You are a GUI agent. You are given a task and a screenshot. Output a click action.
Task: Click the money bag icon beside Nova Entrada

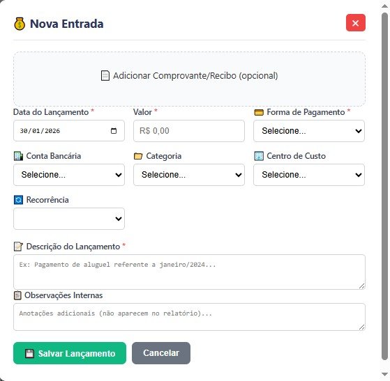(20, 24)
